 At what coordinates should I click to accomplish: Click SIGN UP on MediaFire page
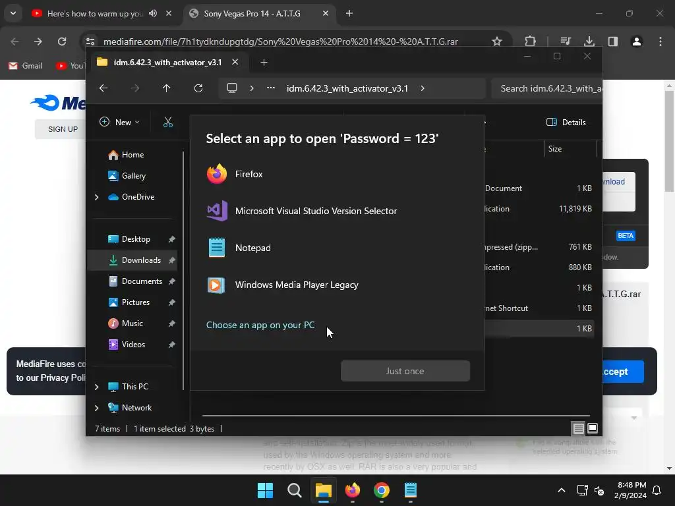[63, 129]
